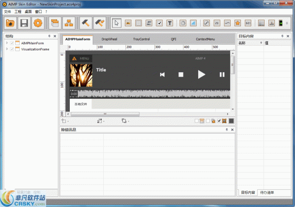Expand the AIMPMainForm tree node
This screenshot has width=295, height=207.
(7, 43)
